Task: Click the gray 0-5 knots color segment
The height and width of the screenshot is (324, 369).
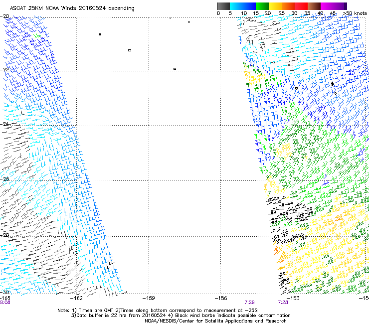Action: (223, 6)
